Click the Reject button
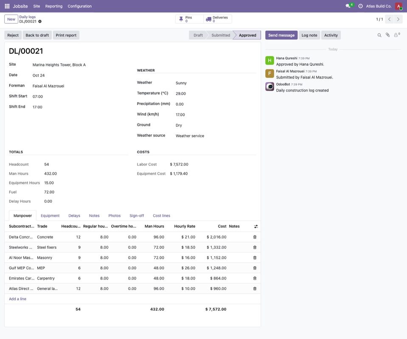The width and height of the screenshot is (407, 339). (x=13, y=35)
